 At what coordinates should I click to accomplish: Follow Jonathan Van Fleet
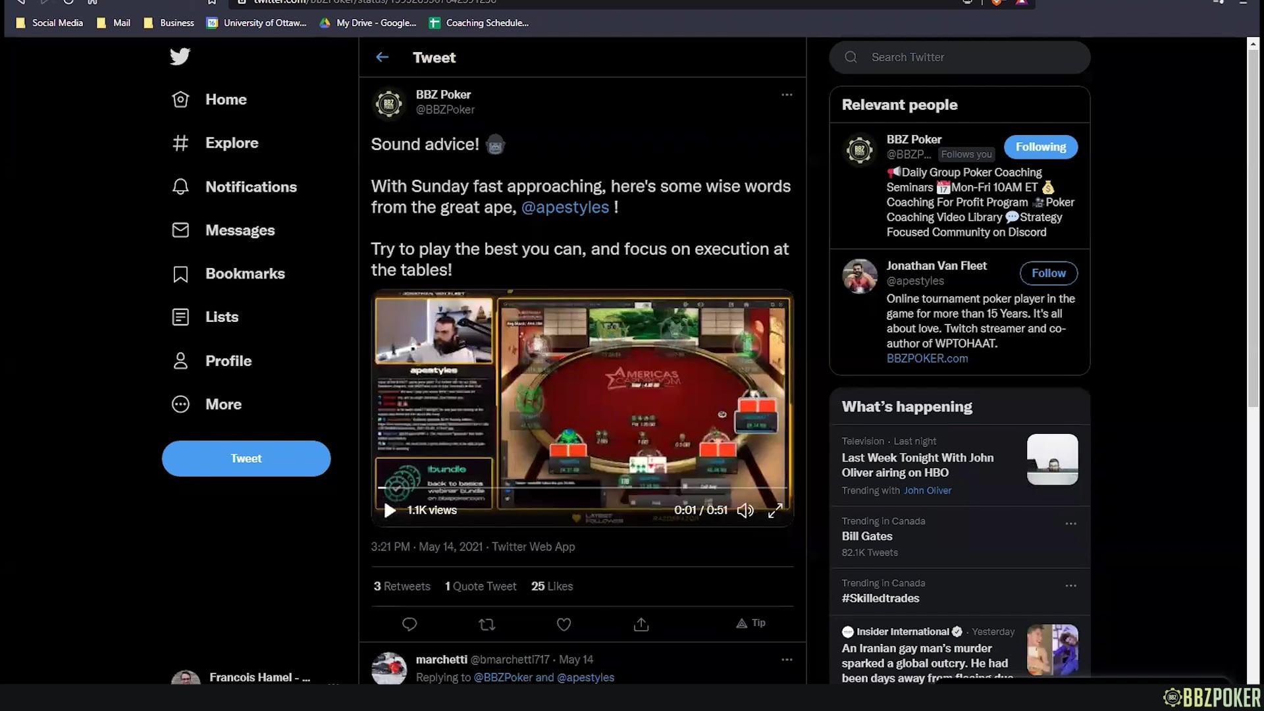[x=1048, y=273]
